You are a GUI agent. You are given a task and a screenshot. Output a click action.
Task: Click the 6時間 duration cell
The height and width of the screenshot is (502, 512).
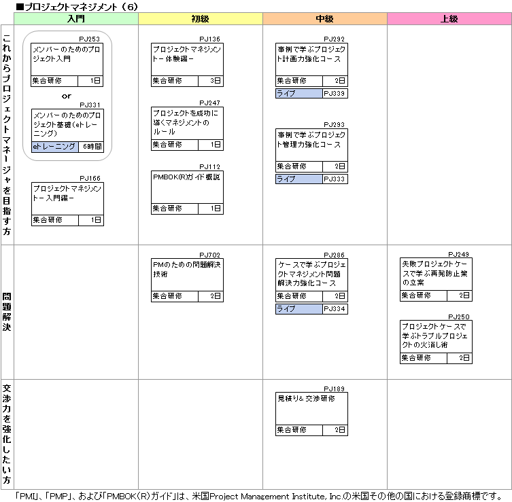pos(91,147)
